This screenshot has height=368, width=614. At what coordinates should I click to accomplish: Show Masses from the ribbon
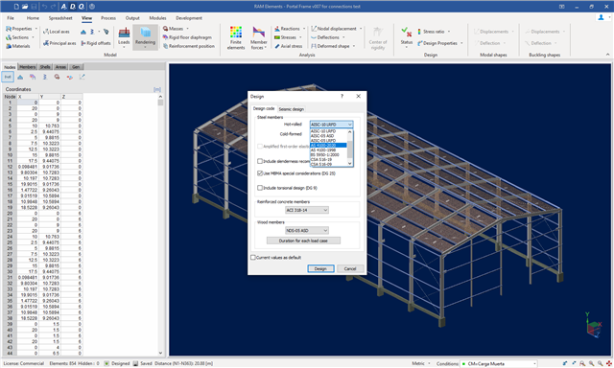point(173,29)
